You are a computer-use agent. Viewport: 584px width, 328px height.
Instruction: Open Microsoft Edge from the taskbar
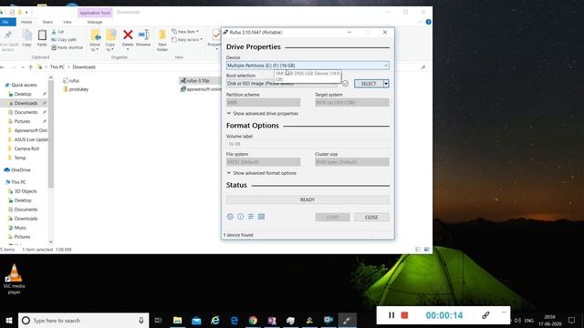(x=235, y=320)
